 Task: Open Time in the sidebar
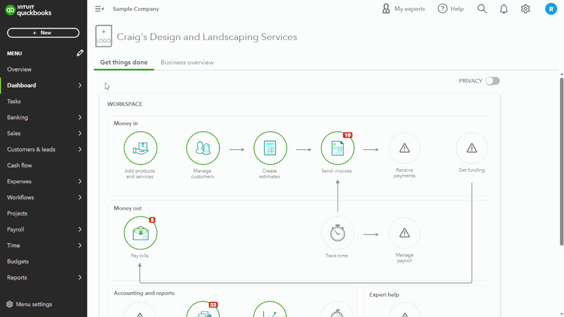pos(14,245)
